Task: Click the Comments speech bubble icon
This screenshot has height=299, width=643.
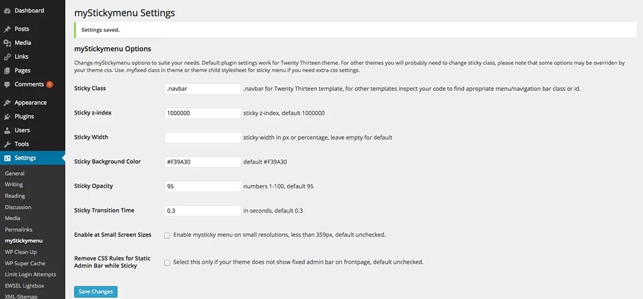Action: (7, 84)
